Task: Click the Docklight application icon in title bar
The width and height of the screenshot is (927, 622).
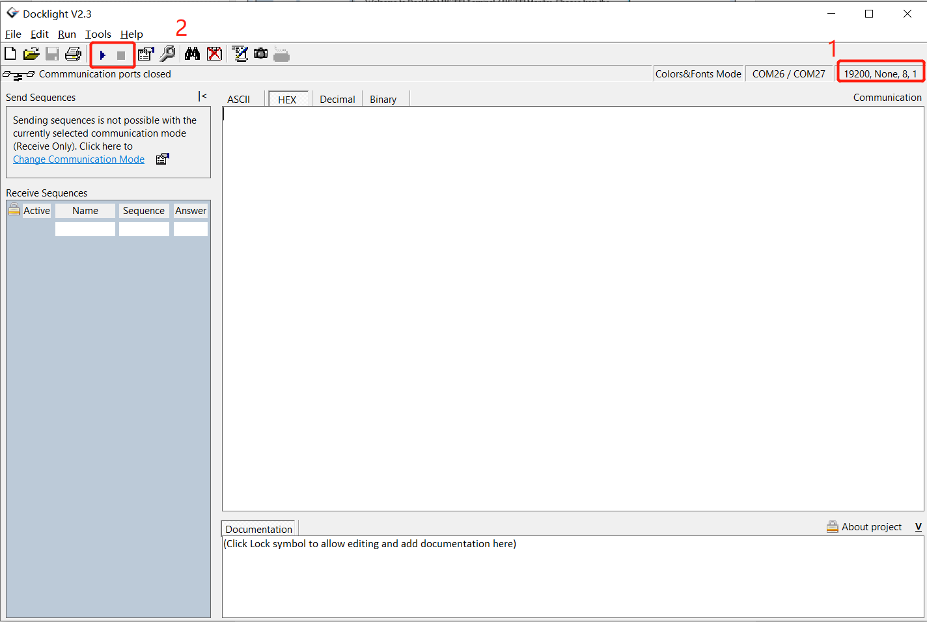Action: [12, 13]
